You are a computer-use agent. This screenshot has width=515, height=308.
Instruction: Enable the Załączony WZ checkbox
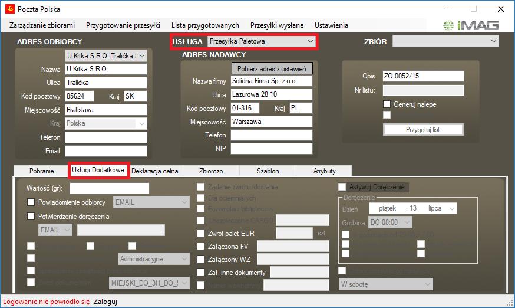[x=201, y=259]
